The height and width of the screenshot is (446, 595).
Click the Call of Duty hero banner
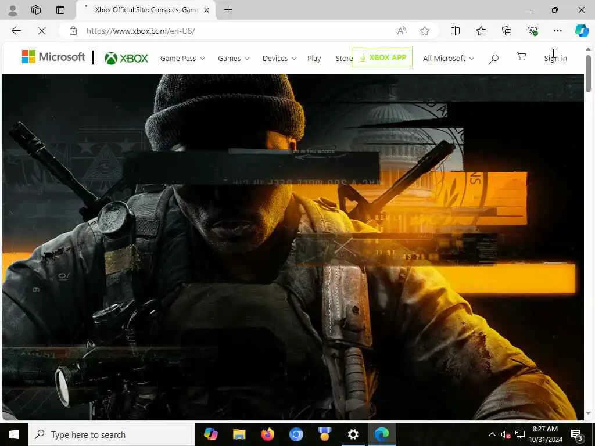(293, 247)
